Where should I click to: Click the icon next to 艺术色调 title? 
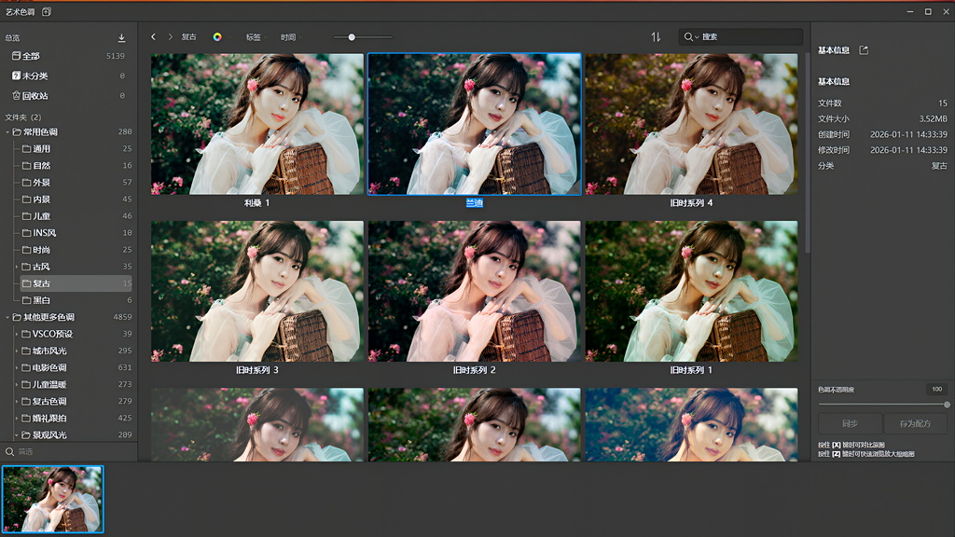click(x=47, y=11)
